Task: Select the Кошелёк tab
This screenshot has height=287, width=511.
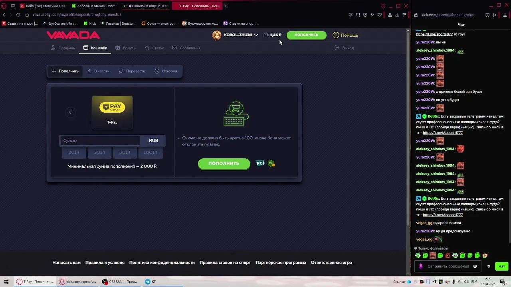Action: click(95, 48)
